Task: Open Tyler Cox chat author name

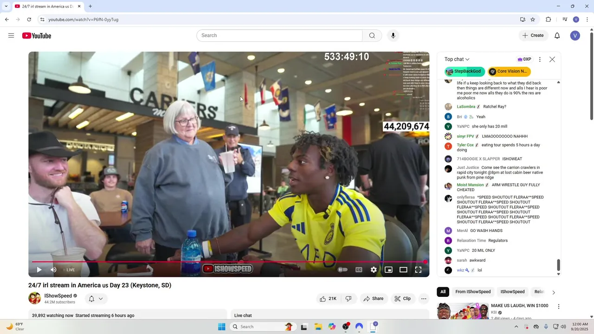Action: coord(465,145)
